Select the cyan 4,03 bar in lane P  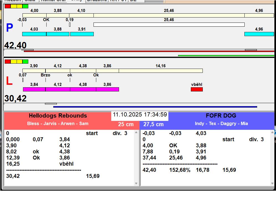pyautogui.click(x=34, y=34)
